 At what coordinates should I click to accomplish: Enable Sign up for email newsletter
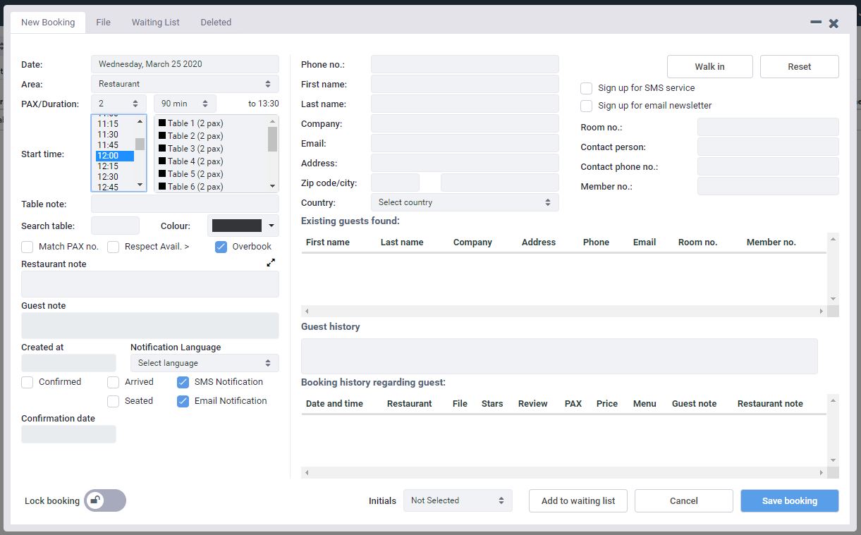pyautogui.click(x=586, y=105)
